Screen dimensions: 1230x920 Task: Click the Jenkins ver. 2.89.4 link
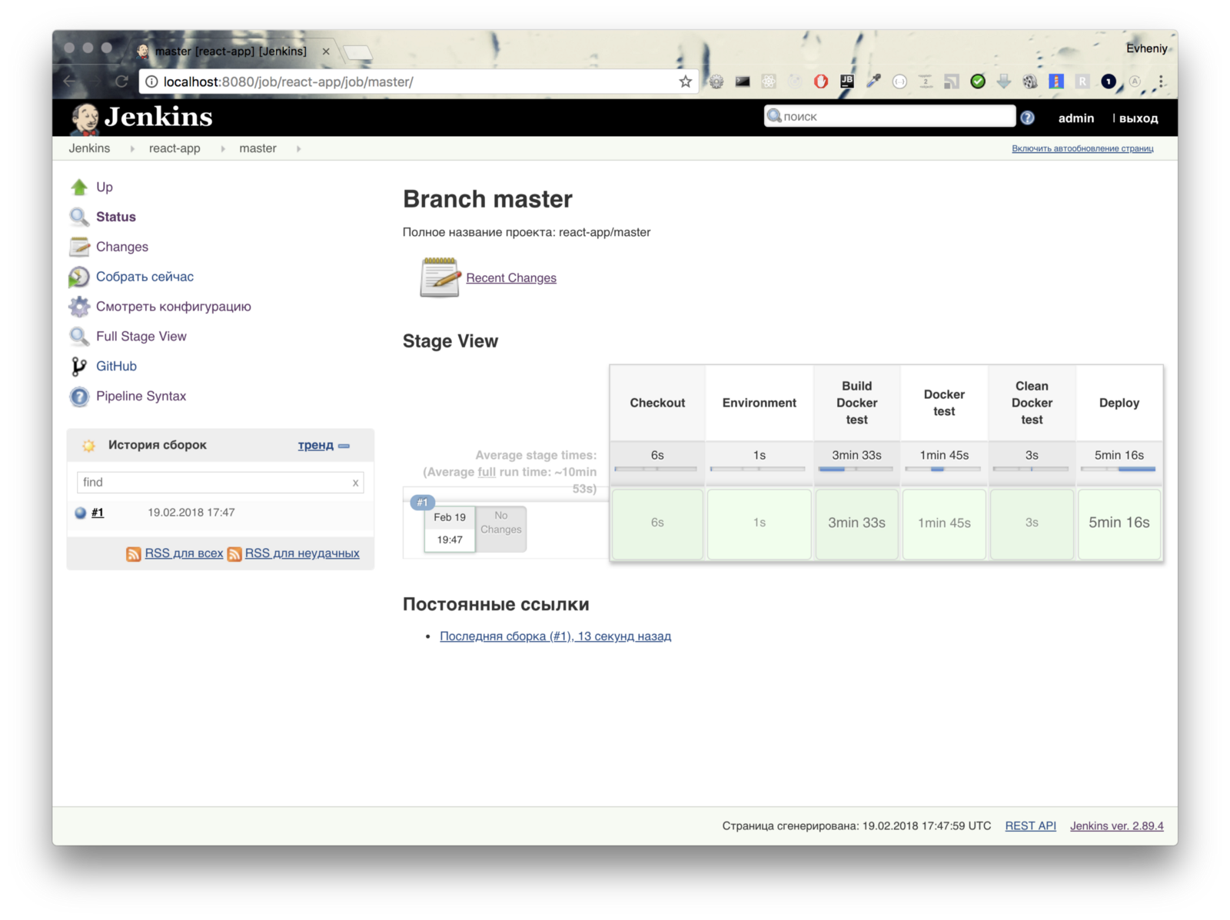click(1116, 826)
